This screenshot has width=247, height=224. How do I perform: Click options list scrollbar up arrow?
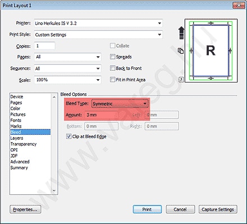54,97
